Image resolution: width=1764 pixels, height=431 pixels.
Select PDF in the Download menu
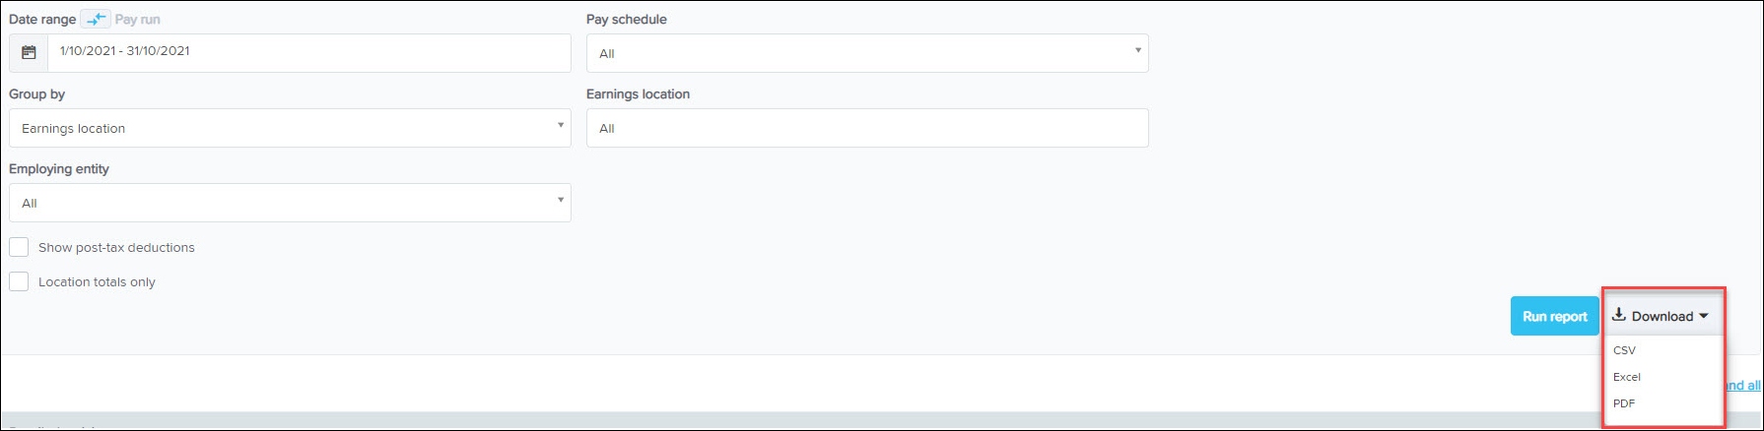tap(1624, 403)
